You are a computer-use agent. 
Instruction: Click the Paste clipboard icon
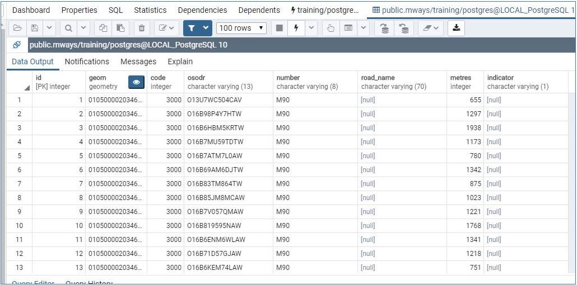[x=120, y=28]
